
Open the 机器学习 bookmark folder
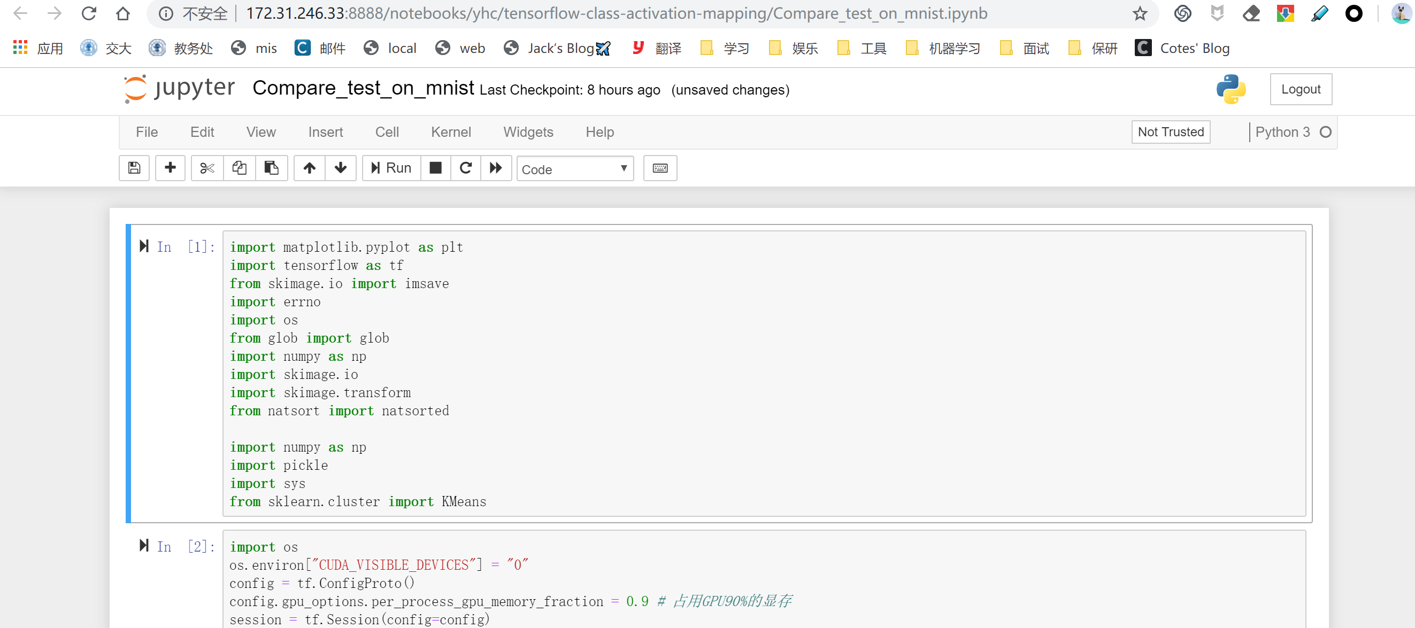click(943, 48)
